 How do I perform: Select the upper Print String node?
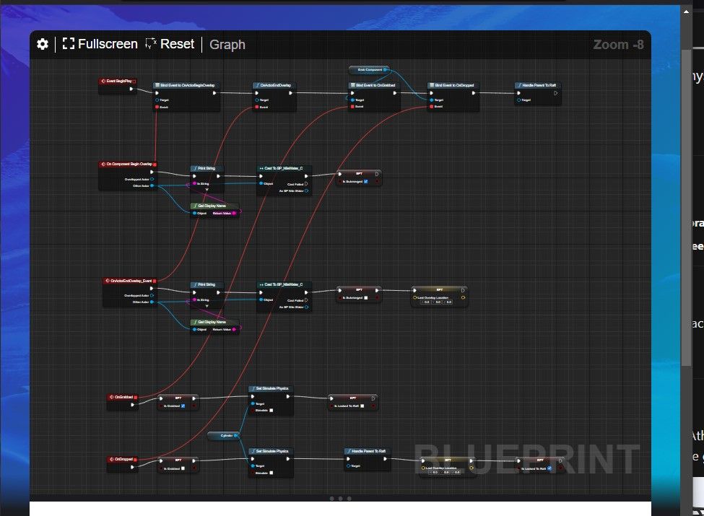tap(207, 178)
